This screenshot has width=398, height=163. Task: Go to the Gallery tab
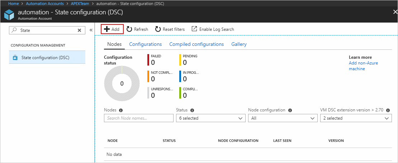coord(239,44)
